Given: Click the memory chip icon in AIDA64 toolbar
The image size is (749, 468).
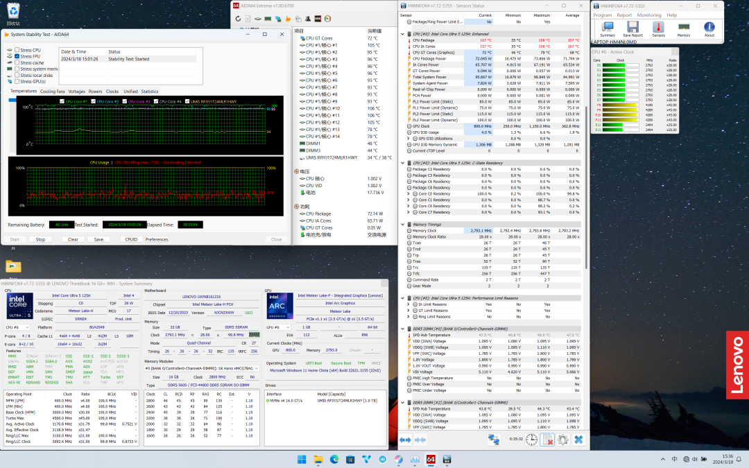Looking at the screenshot, I should tap(268, 19).
